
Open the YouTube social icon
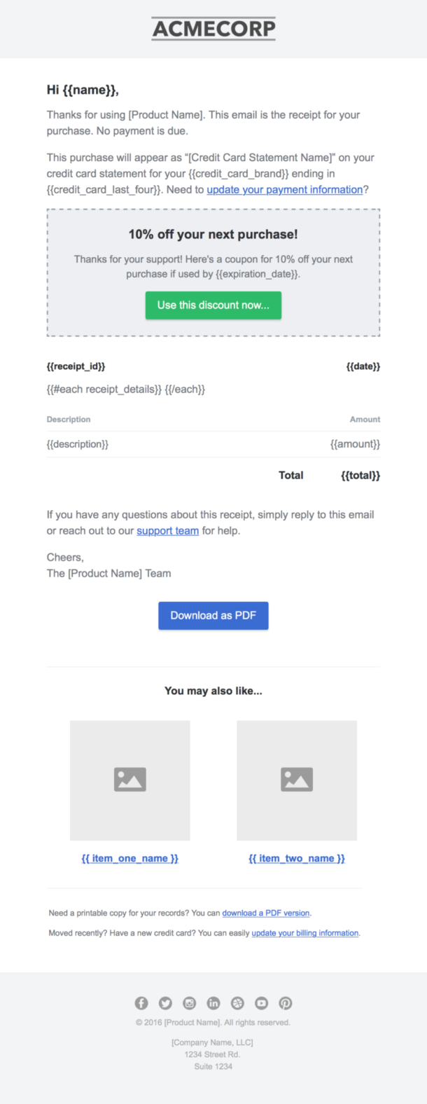261,1002
